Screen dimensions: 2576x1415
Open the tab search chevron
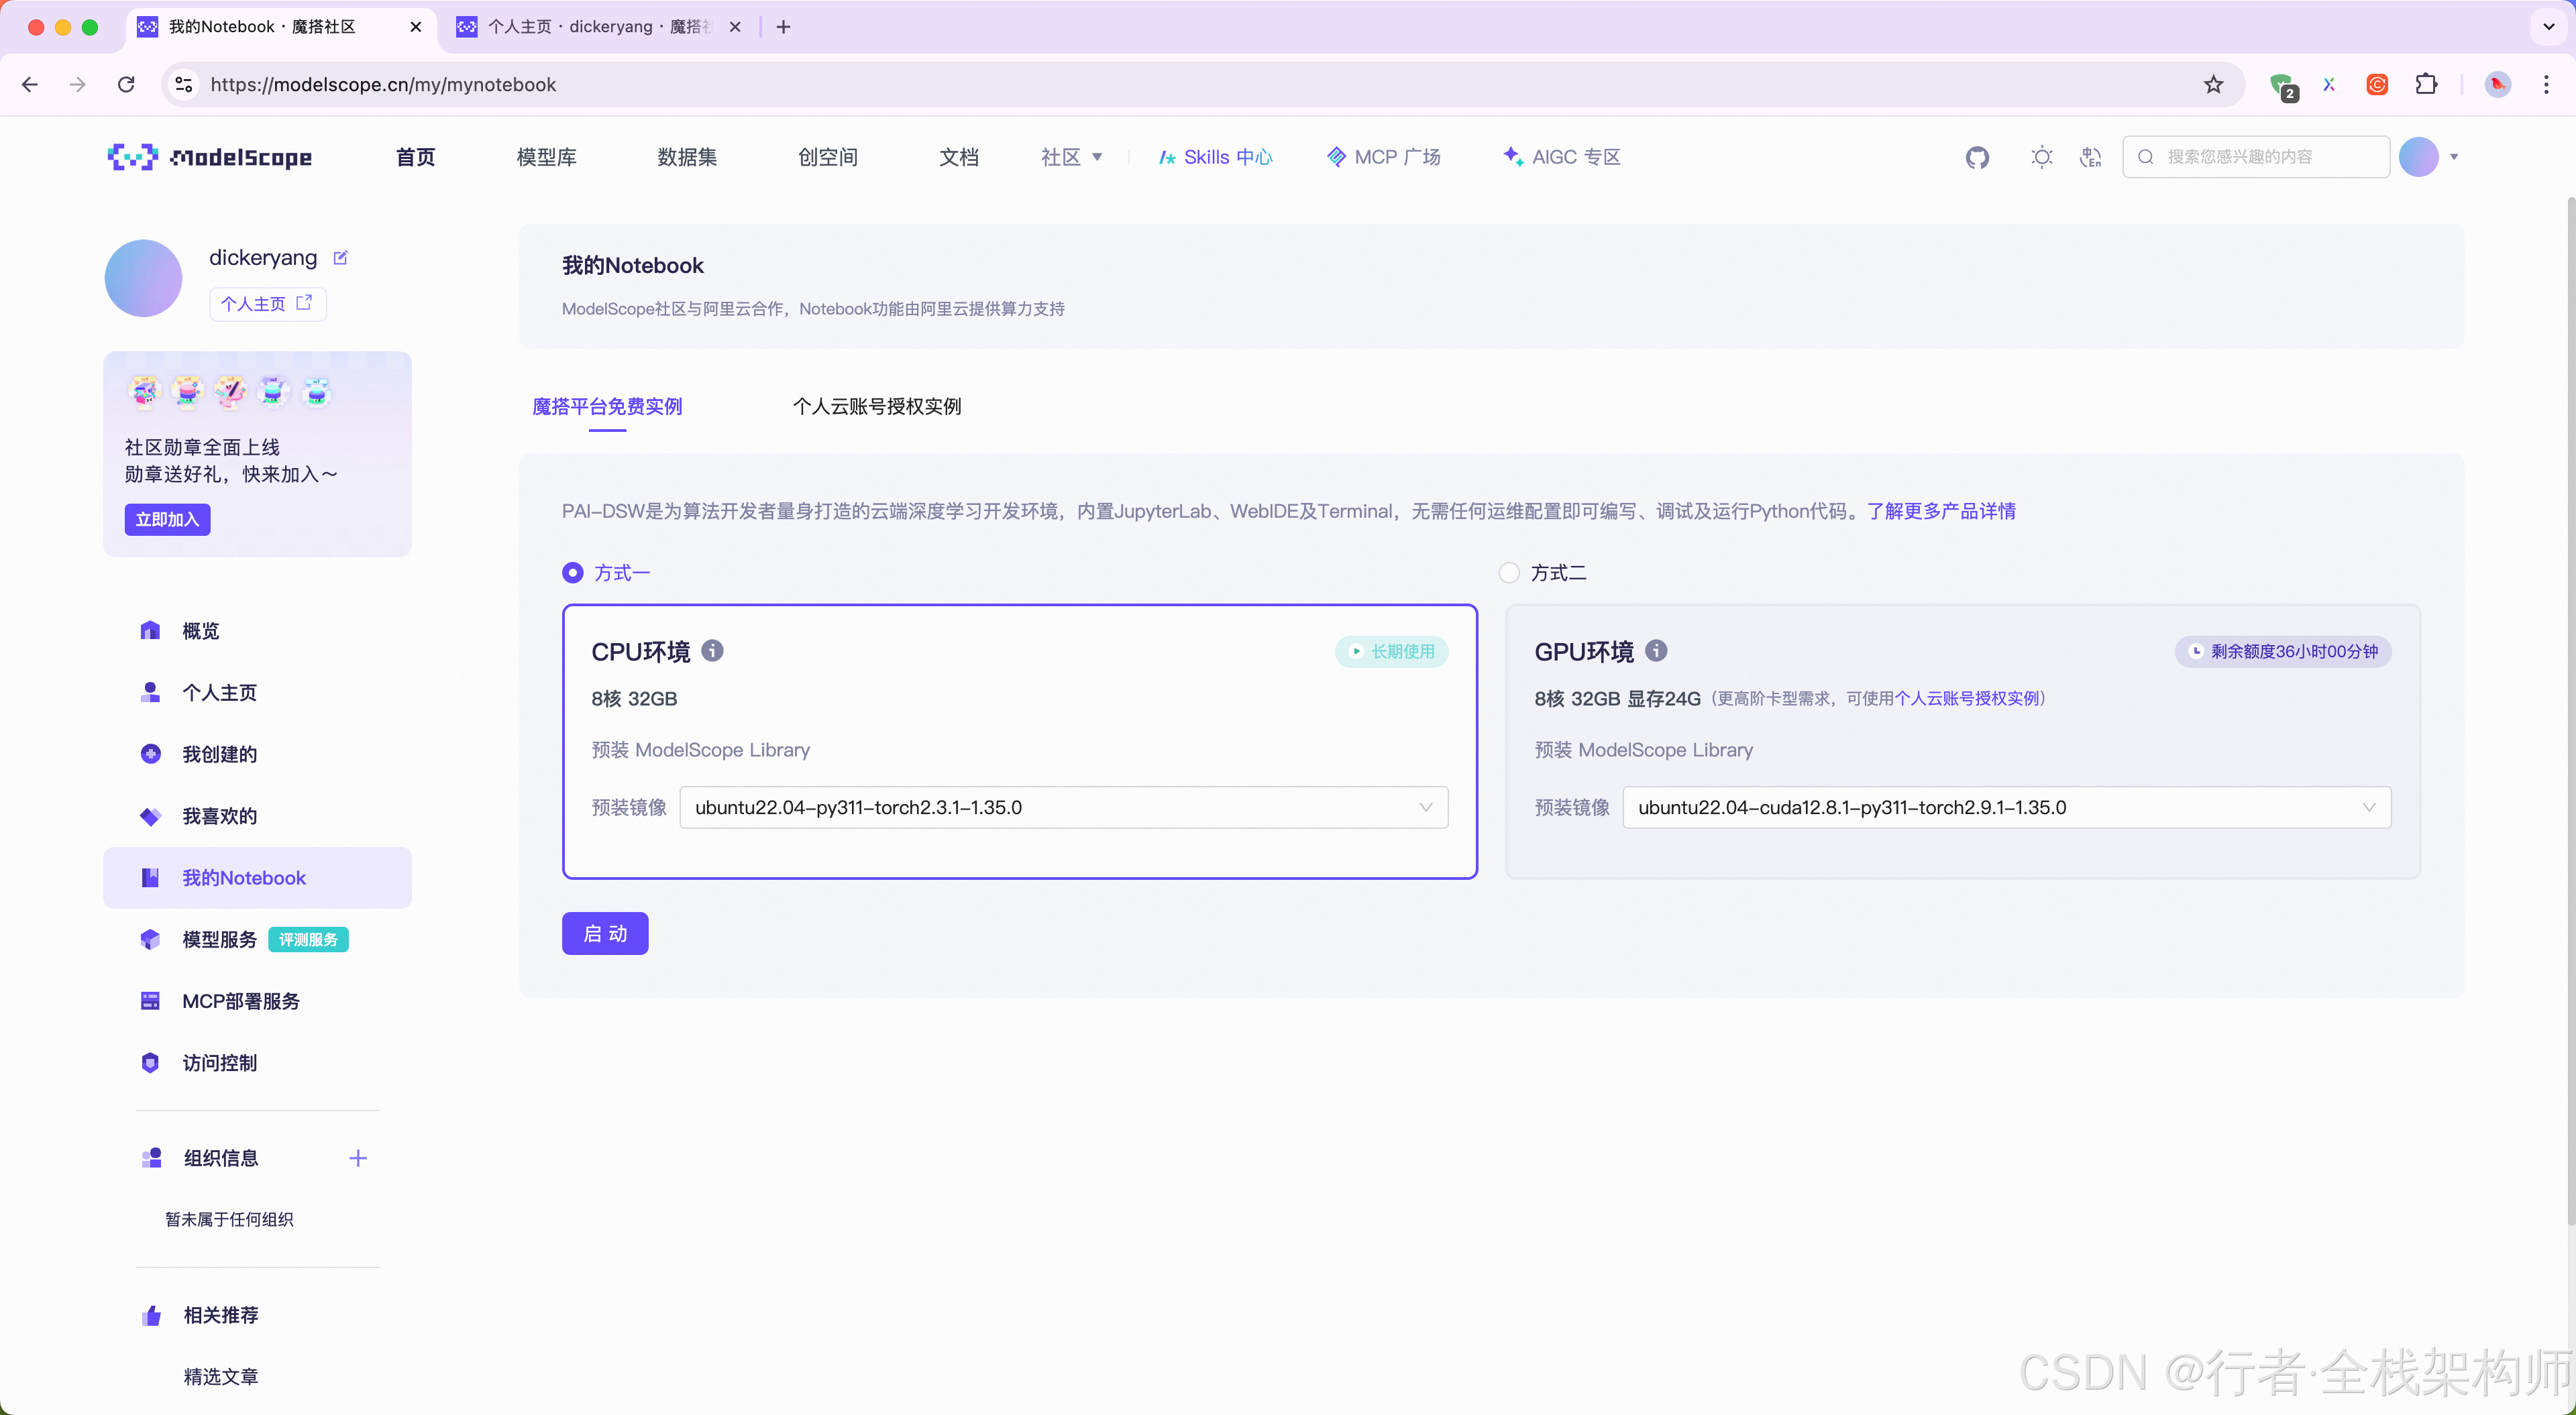click(x=2549, y=27)
